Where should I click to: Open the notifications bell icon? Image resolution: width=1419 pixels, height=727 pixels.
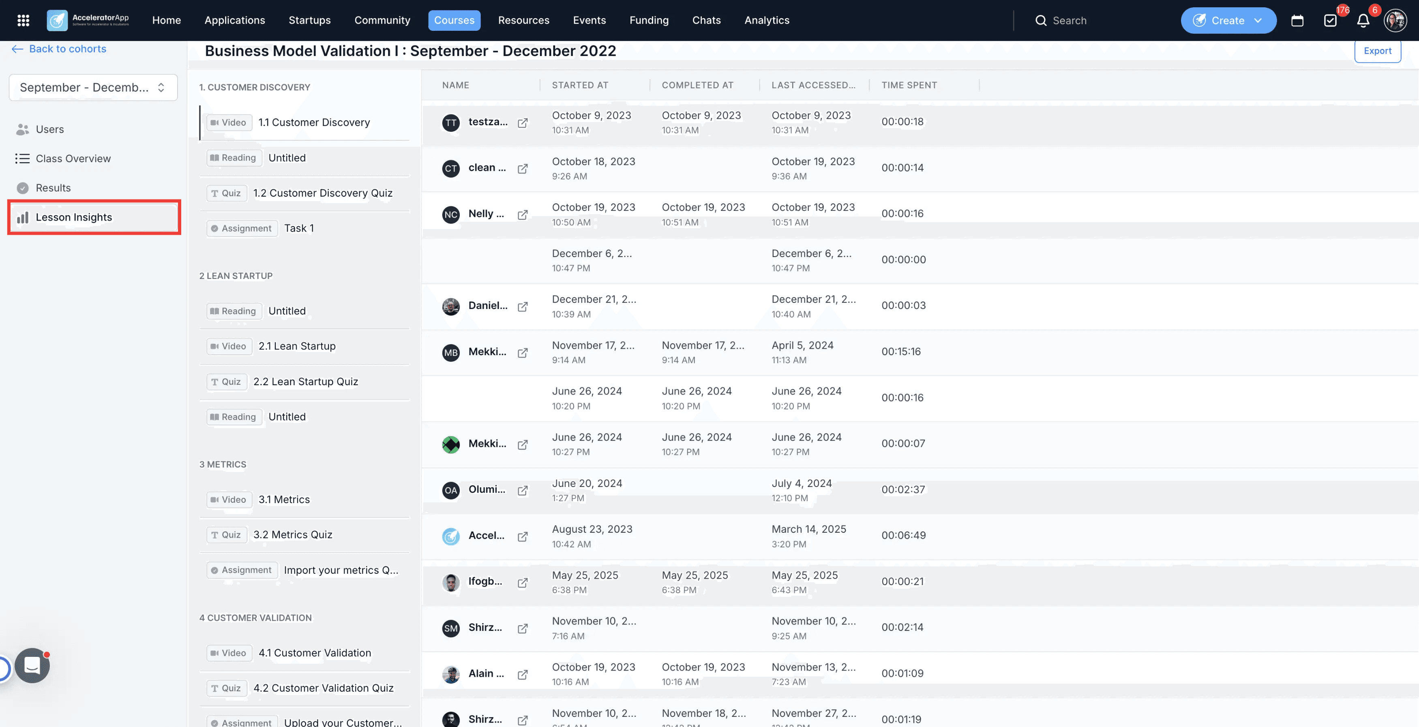(x=1363, y=20)
